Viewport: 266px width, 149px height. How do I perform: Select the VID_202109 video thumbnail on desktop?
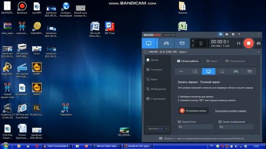click(124, 132)
